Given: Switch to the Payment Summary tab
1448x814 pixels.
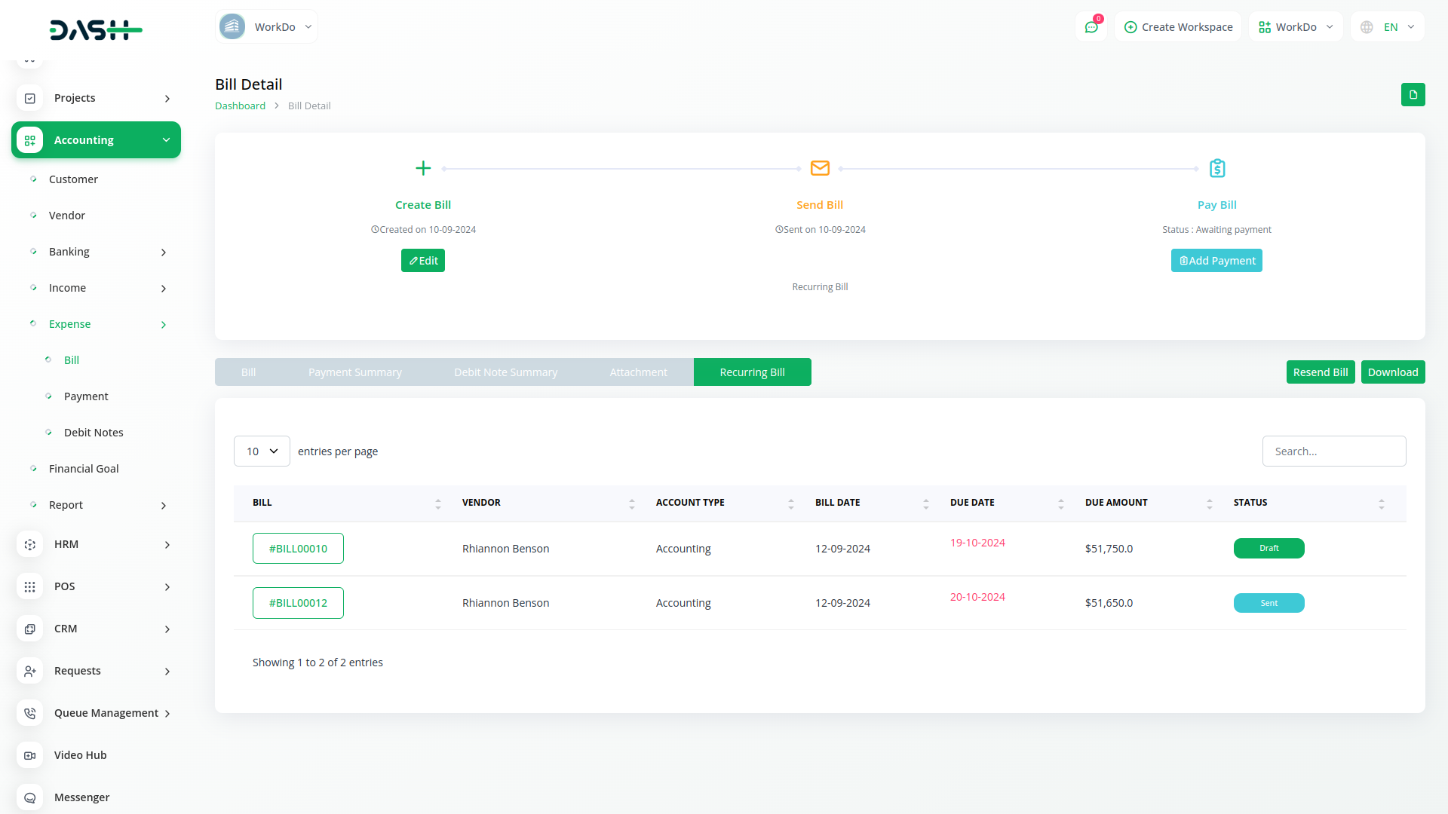Looking at the screenshot, I should coord(354,372).
